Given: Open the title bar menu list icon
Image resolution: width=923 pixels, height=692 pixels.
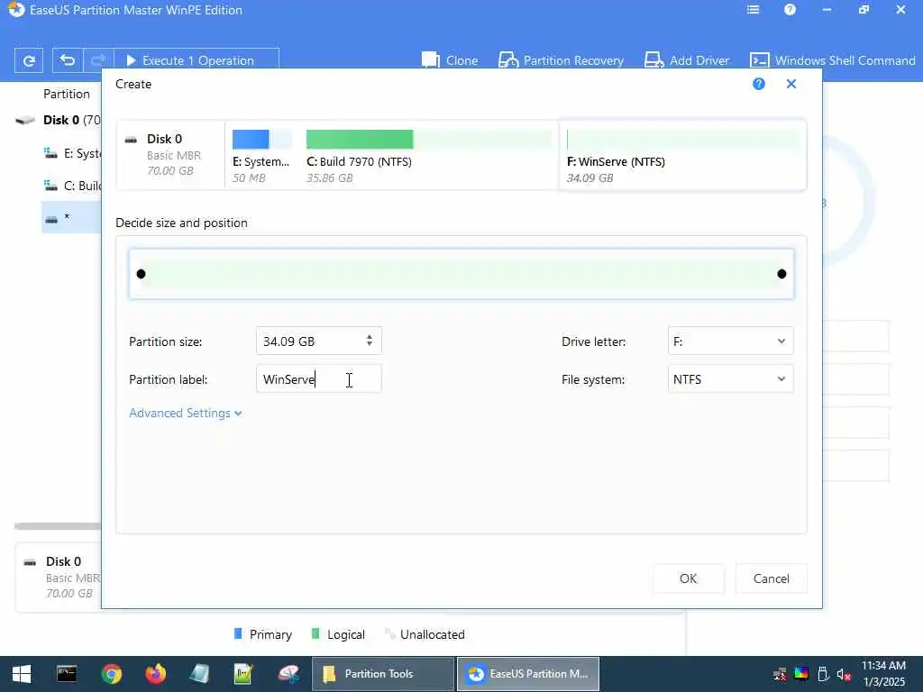Looking at the screenshot, I should 753,10.
